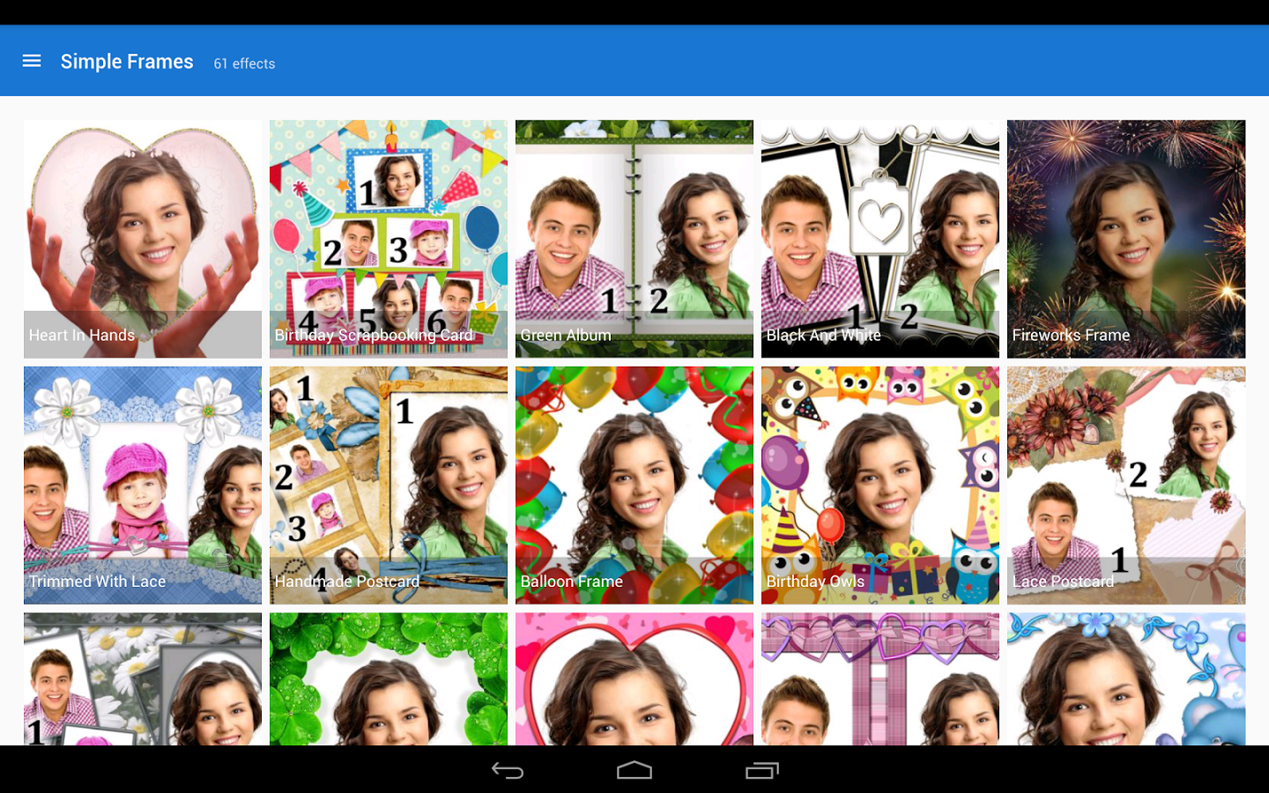Tap the Simple Frames title
The width and height of the screenshot is (1269, 793).
click(127, 61)
